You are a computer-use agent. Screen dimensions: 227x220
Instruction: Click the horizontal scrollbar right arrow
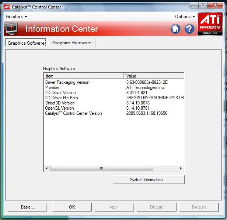pos(181,168)
